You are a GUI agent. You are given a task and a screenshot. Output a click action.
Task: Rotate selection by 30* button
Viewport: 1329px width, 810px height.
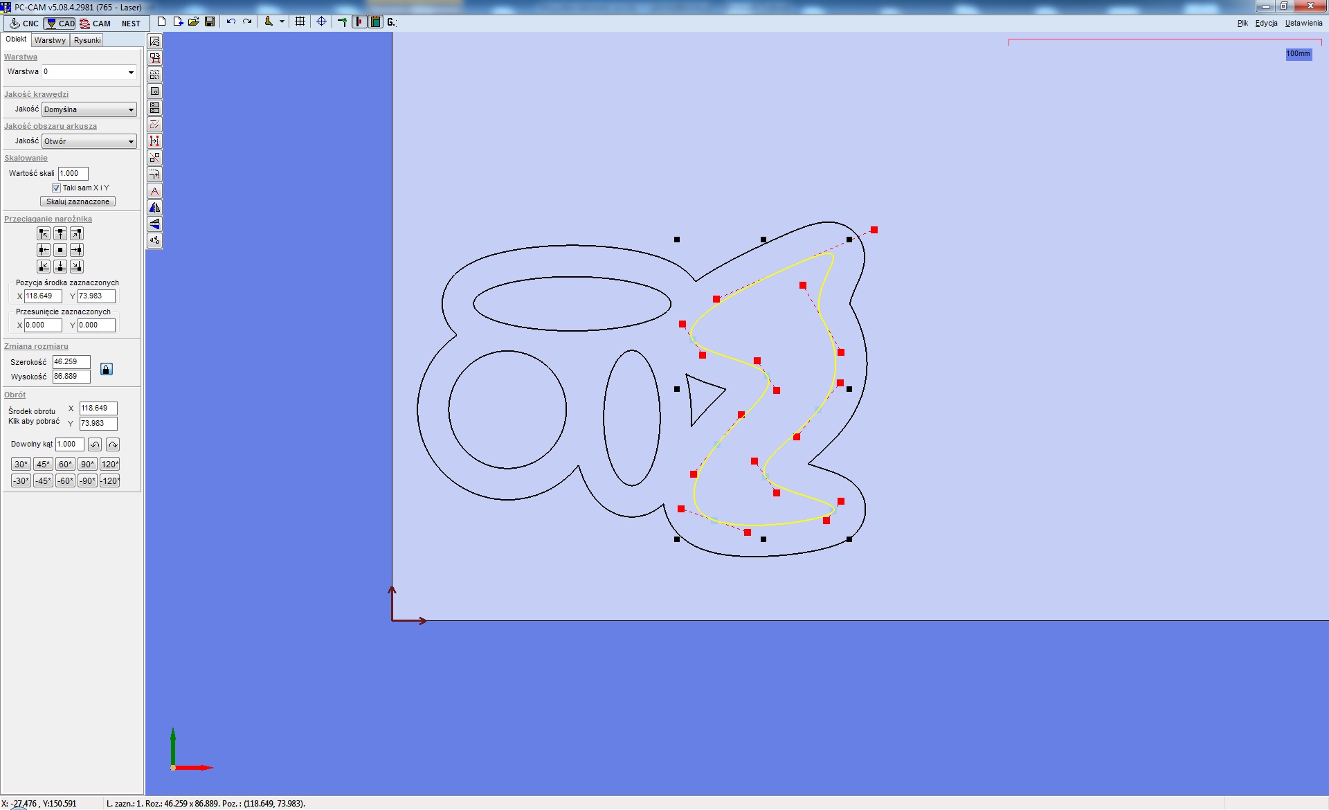pos(21,465)
